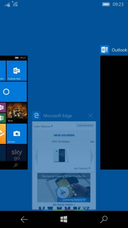This screenshot has height=228, width=128.
Task: Tap the back arrow navigation button
Action: pos(24,219)
